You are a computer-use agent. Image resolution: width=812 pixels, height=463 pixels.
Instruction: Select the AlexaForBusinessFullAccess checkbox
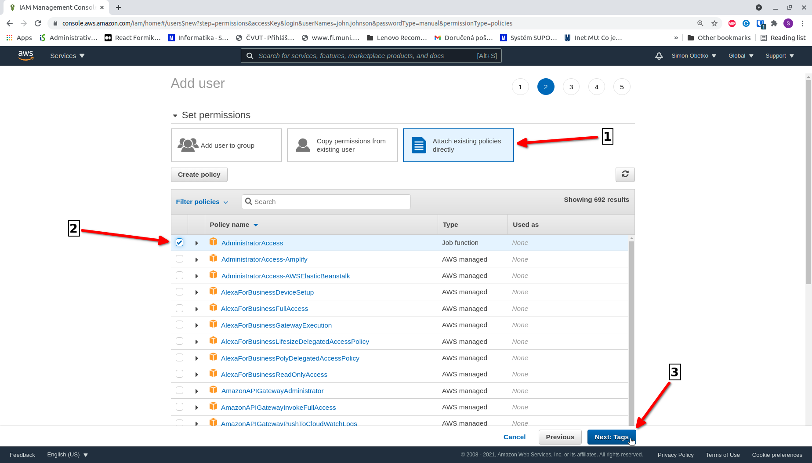[x=179, y=308]
